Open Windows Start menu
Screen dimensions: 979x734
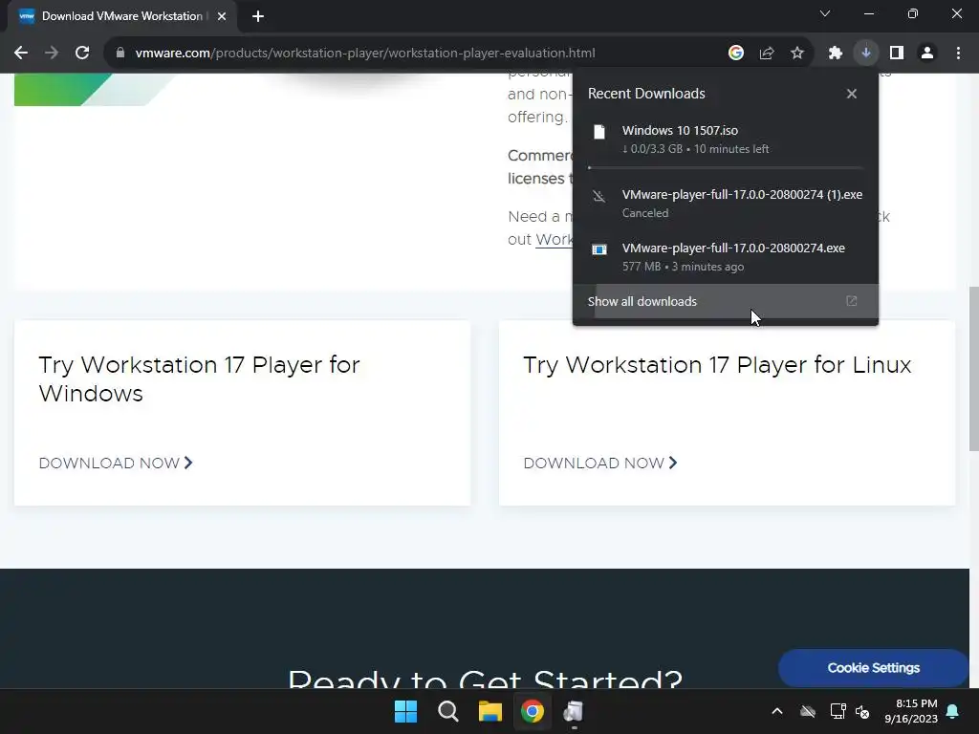(405, 711)
